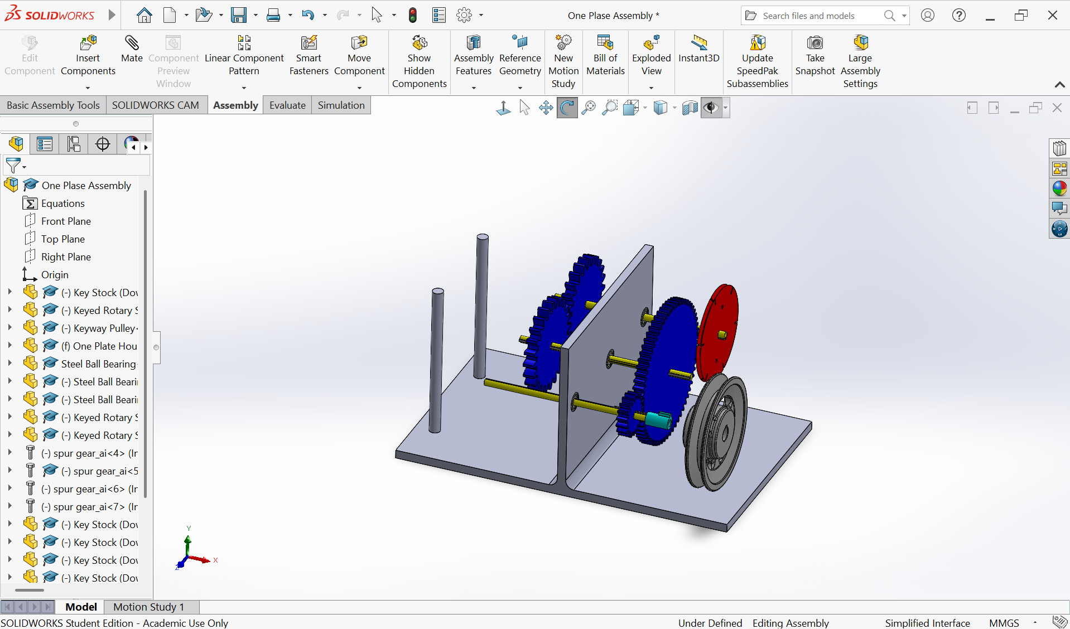The height and width of the screenshot is (629, 1070).
Task: Open the SOLIDWORKS CAM tab
Action: pos(156,105)
